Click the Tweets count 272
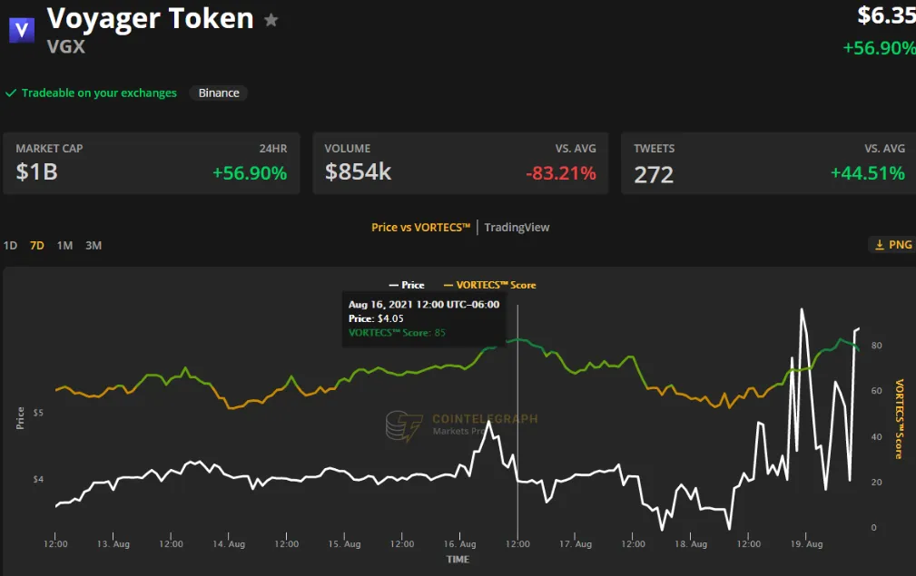Image resolution: width=916 pixels, height=576 pixels. [654, 174]
